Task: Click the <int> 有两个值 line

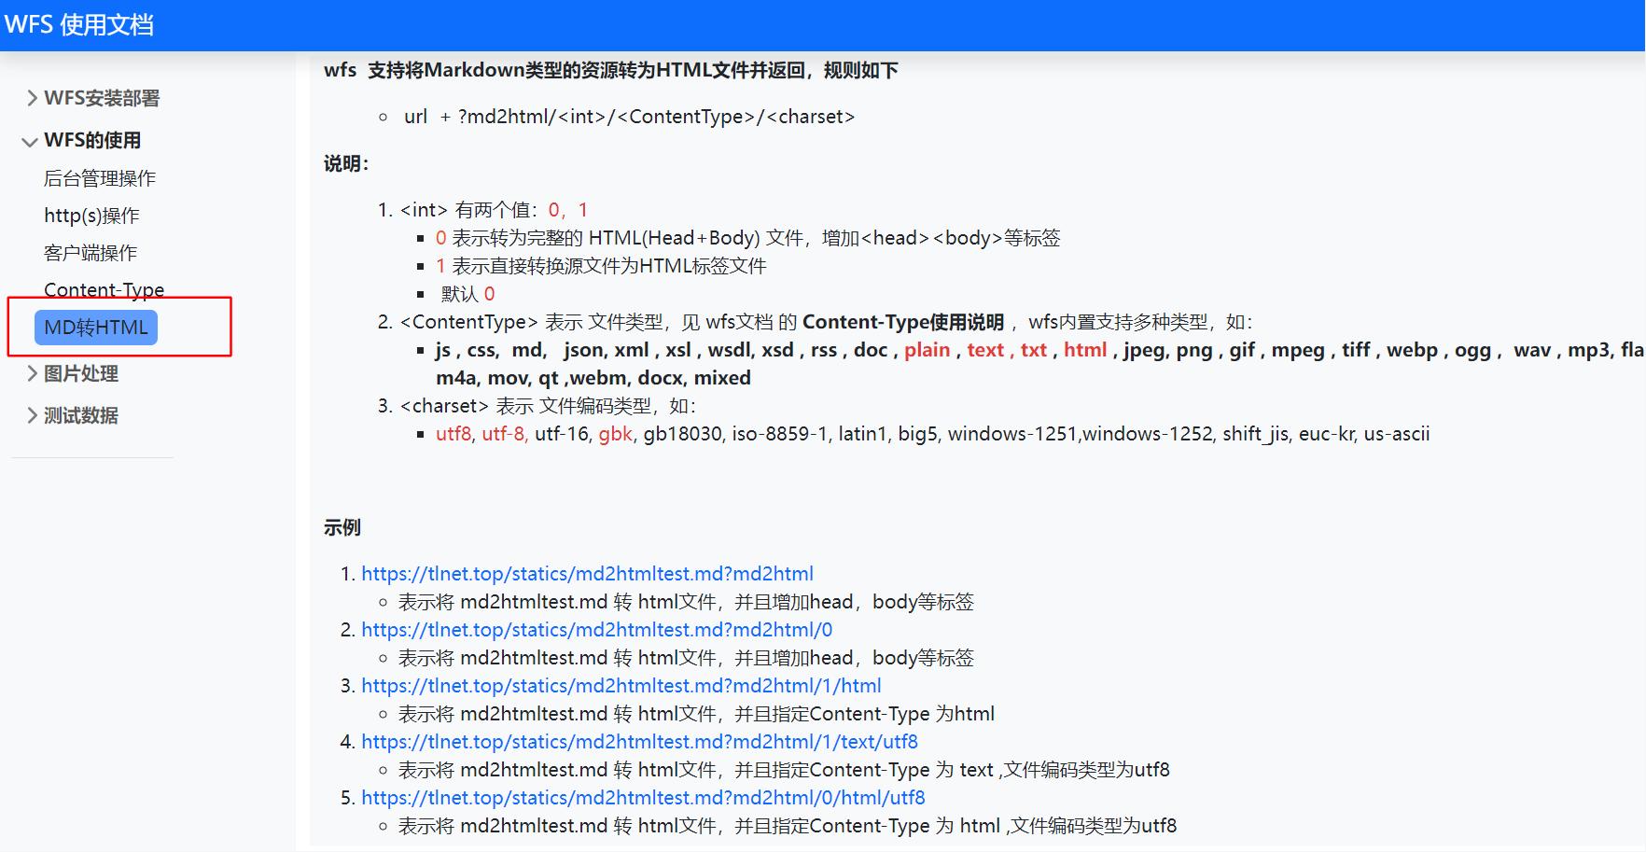Action: pyautogui.click(x=494, y=210)
